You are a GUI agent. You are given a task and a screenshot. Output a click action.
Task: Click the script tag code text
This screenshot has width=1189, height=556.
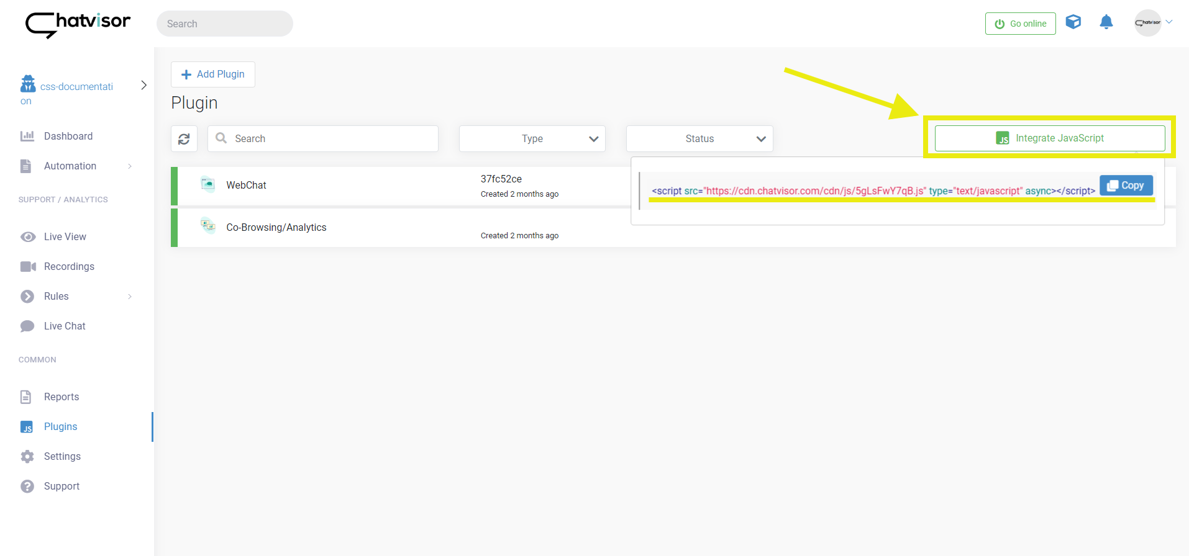click(x=873, y=191)
